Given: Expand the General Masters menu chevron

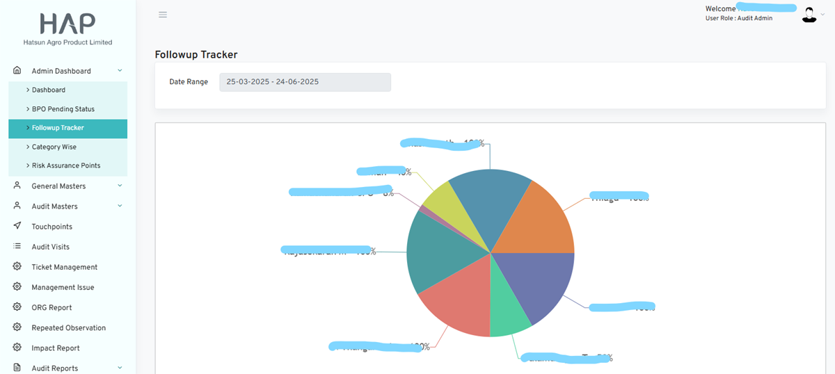Looking at the screenshot, I should click(120, 186).
